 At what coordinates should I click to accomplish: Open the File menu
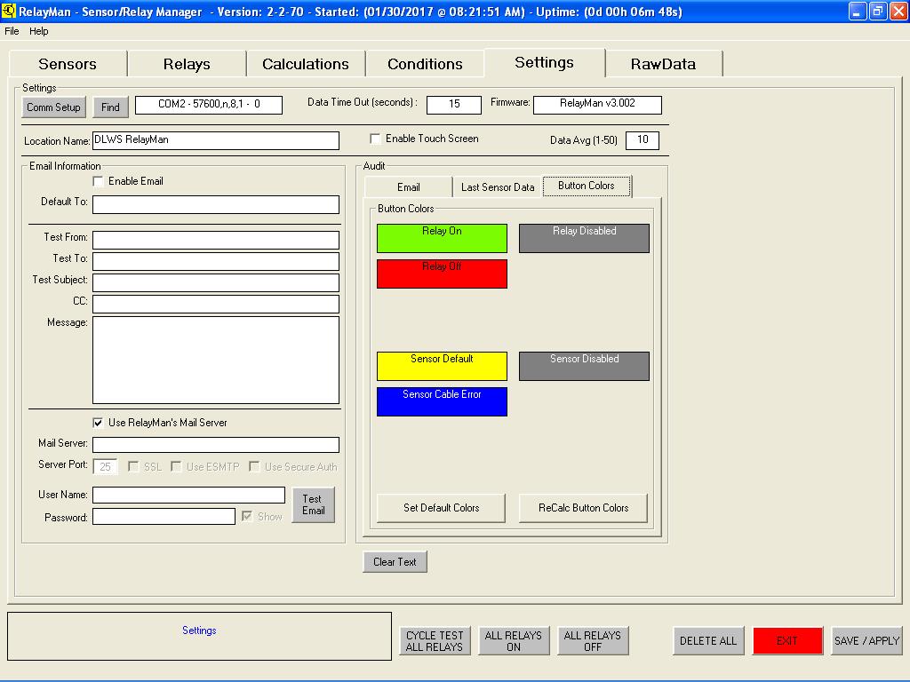pyautogui.click(x=12, y=31)
